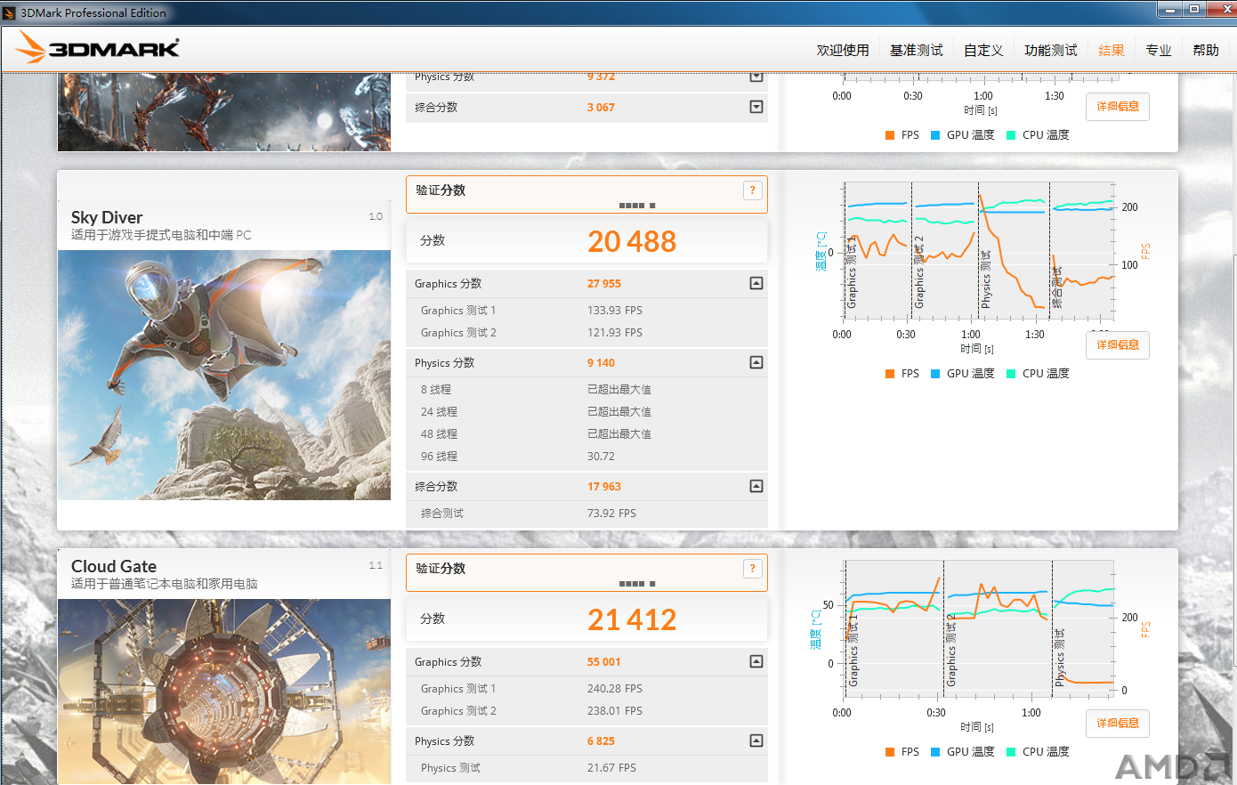Collapse Cloud Gate Graphics 分数 section
Screen dimensions: 1237x785
coord(756,661)
